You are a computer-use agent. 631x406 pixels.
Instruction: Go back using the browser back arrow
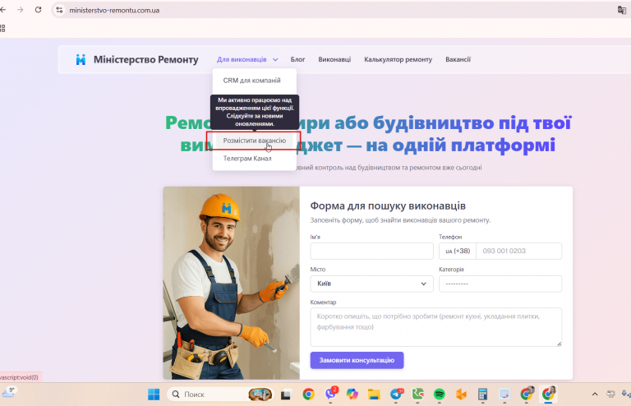3,10
